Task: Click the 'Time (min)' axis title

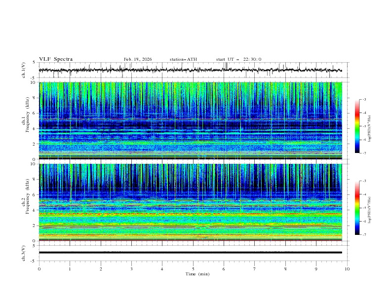Action: [197, 274]
